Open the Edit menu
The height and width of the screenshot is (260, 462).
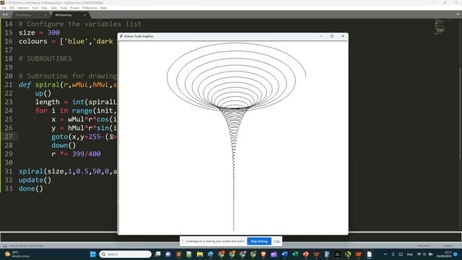click(x=12, y=8)
